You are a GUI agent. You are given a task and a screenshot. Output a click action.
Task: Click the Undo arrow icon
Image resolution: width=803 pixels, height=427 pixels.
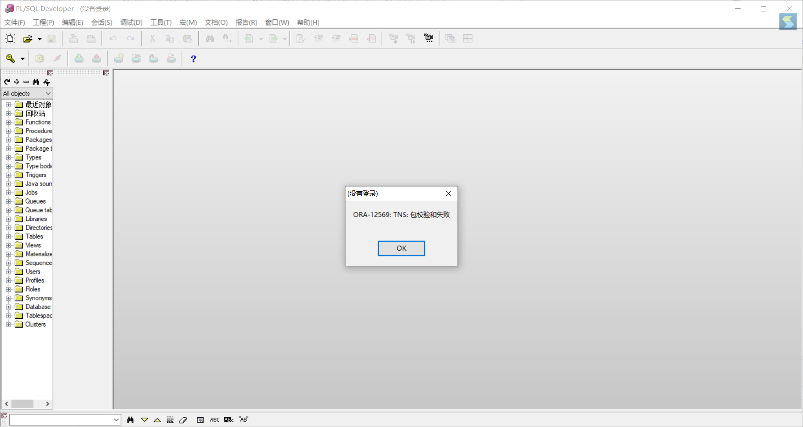tap(113, 39)
